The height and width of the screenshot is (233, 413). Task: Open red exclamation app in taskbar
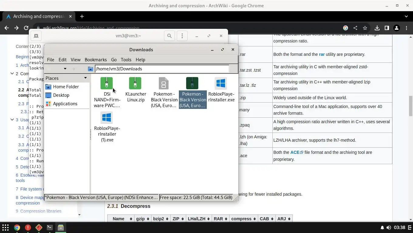pyautogui.click(x=28, y=228)
